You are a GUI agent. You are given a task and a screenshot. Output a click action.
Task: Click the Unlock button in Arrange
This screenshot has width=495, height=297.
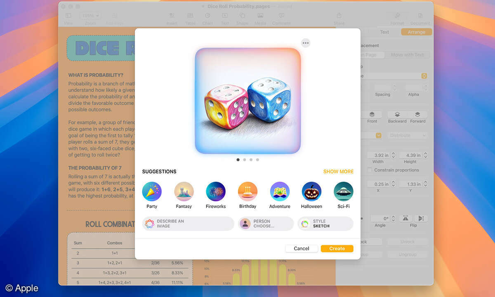pyautogui.click(x=408, y=242)
